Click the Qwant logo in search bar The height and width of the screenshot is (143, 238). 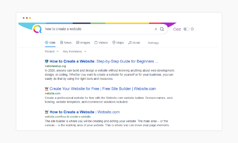(37, 29)
